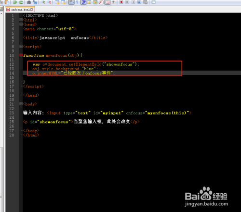Click the Redo arrow icon

click(21, 2)
